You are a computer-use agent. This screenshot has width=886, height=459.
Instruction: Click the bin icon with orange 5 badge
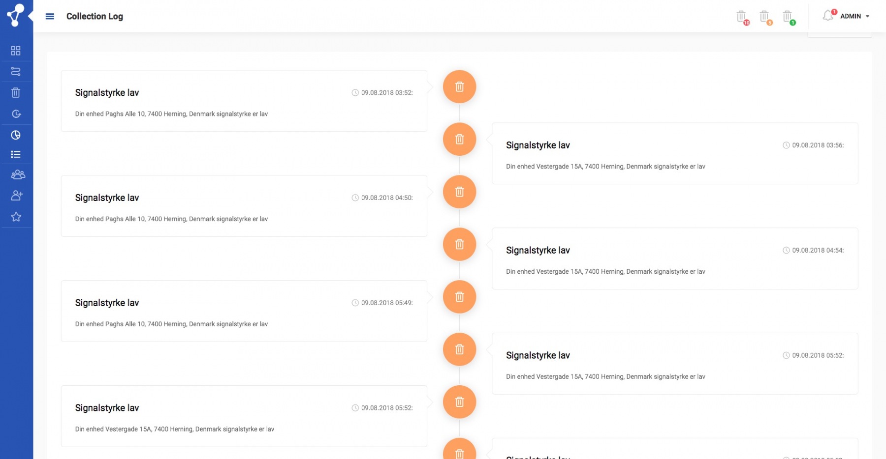coord(764,17)
